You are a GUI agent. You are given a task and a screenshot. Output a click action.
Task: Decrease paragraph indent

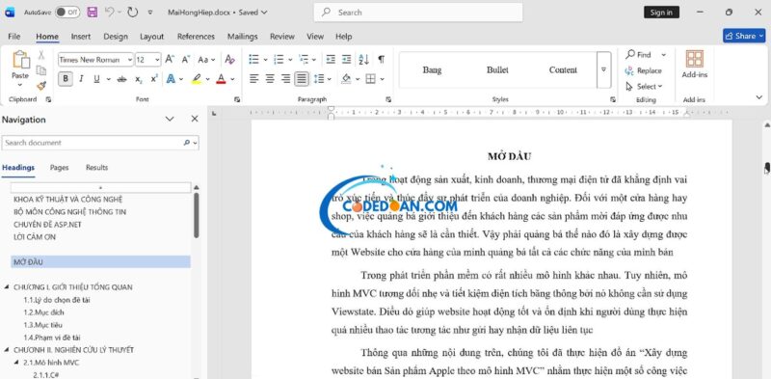click(331, 60)
